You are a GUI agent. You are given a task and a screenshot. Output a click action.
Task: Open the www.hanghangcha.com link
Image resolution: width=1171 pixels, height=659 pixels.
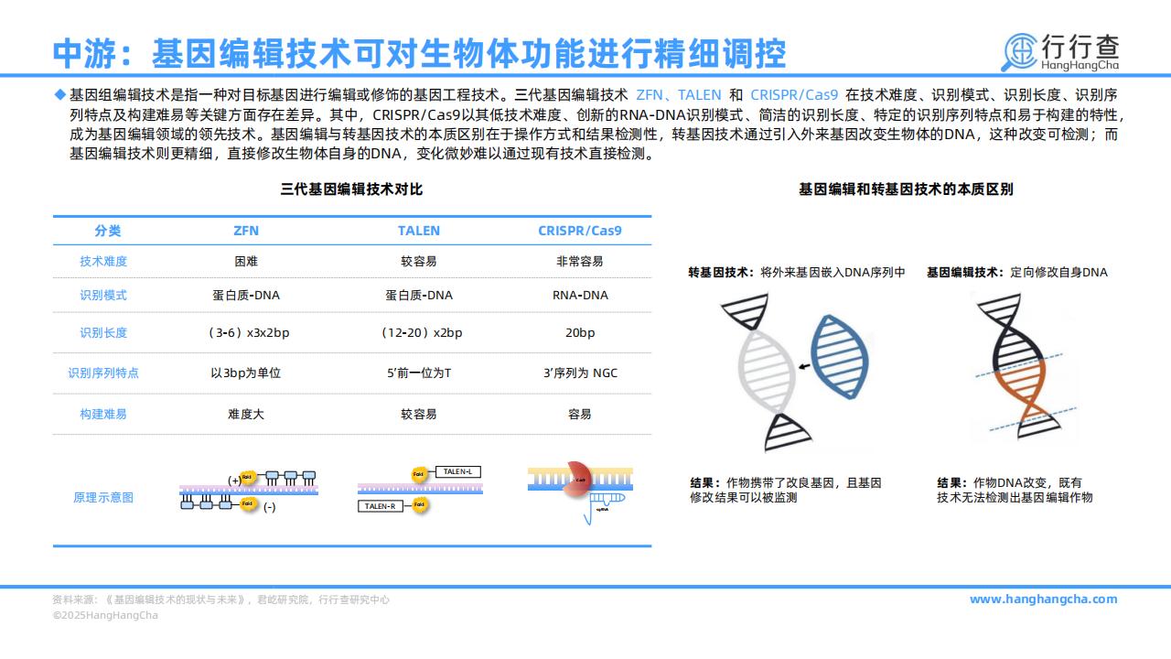tap(1043, 600)
